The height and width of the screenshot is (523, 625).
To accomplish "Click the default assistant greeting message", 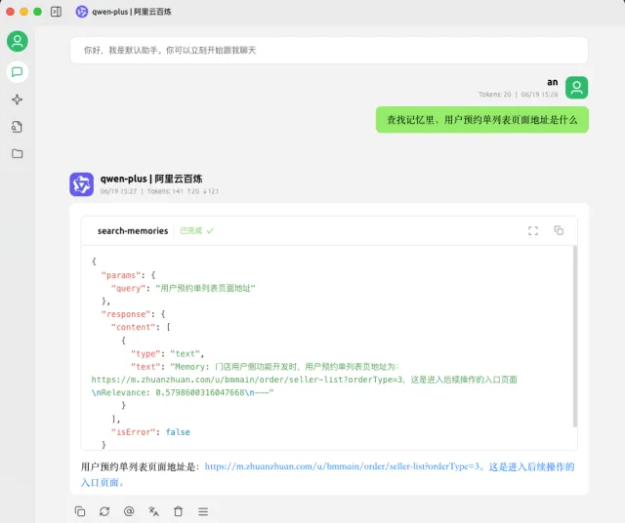I will 329,50.
